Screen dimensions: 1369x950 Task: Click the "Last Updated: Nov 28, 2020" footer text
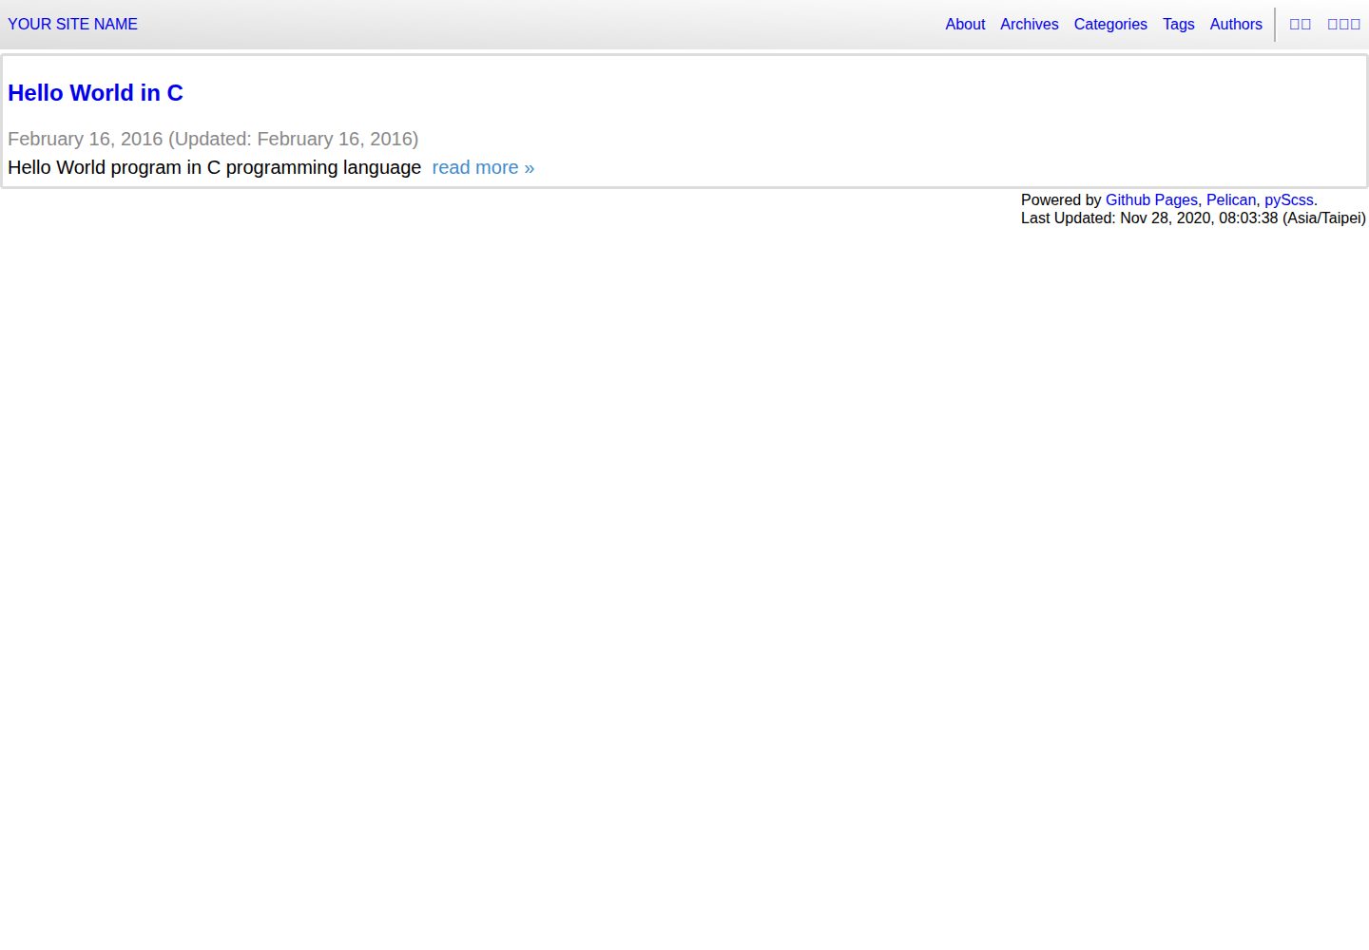1193,218
